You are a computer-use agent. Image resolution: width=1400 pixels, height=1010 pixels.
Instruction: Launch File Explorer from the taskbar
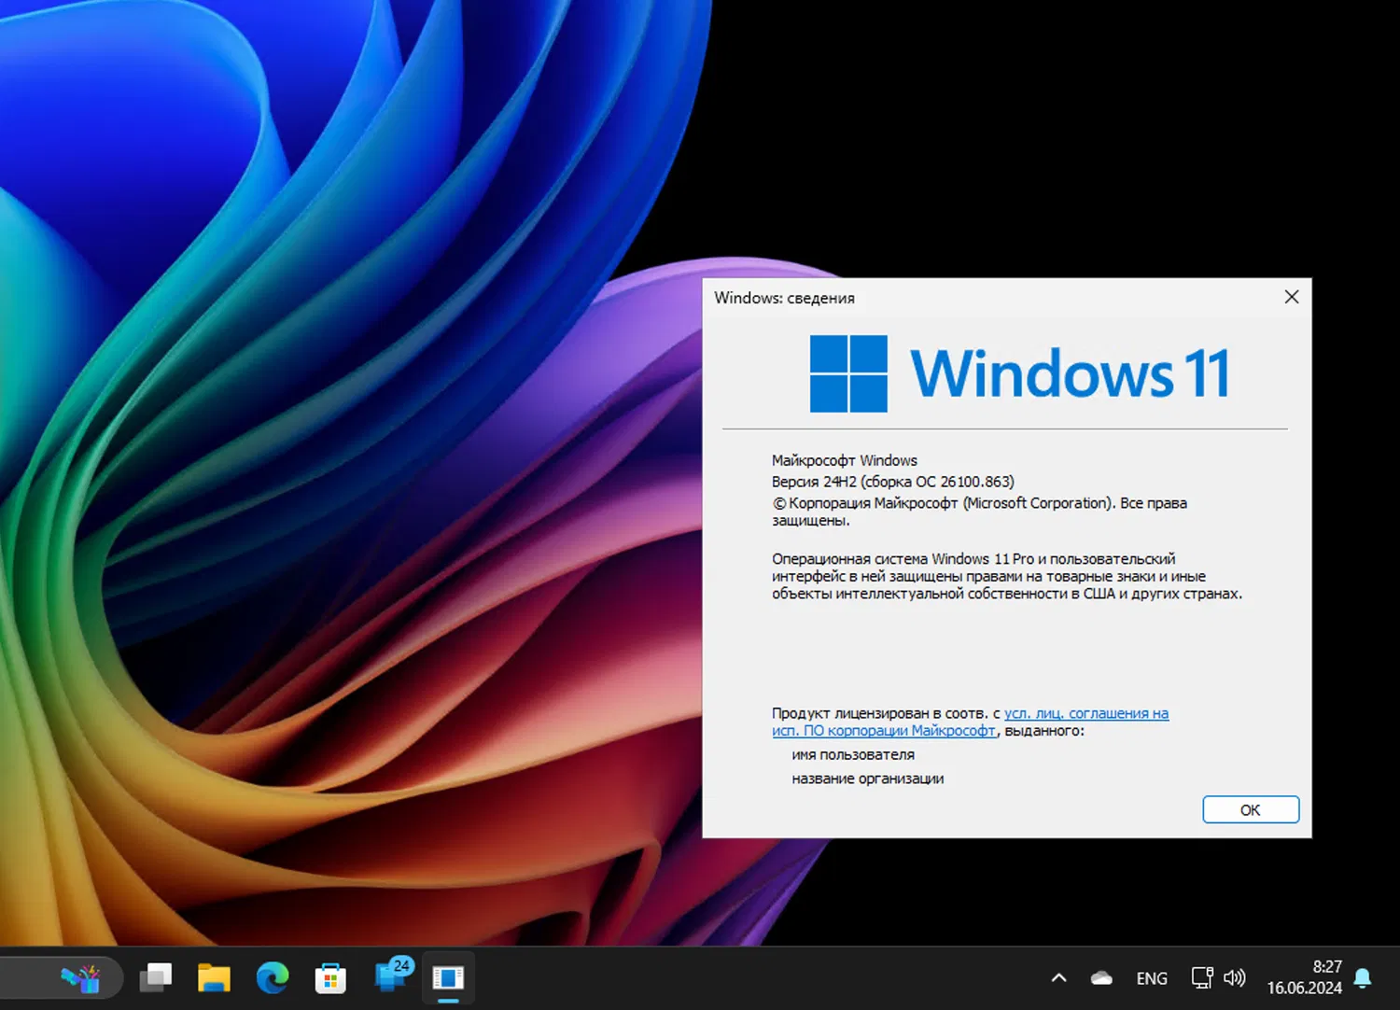point(214,977)
